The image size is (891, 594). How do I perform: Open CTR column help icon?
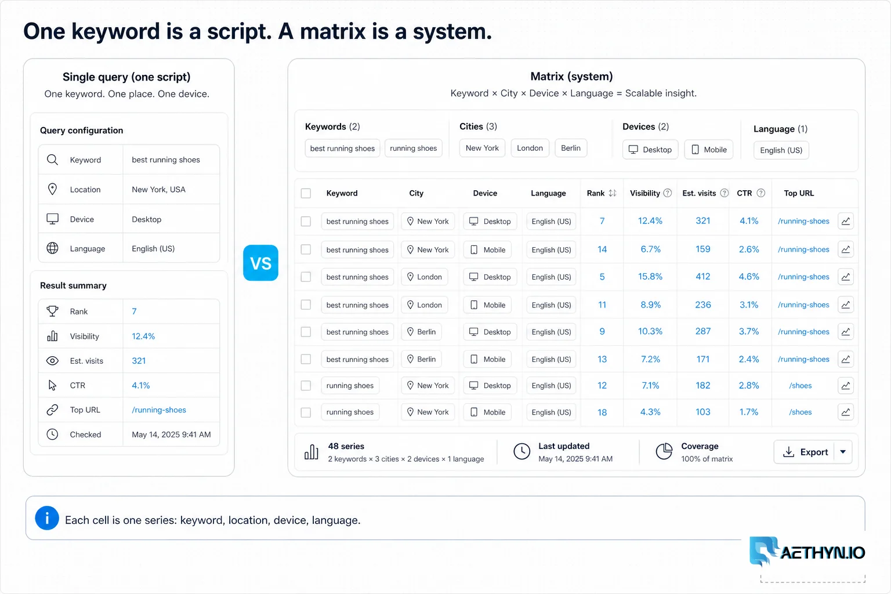pyautogui.click(x=761, y=193)
